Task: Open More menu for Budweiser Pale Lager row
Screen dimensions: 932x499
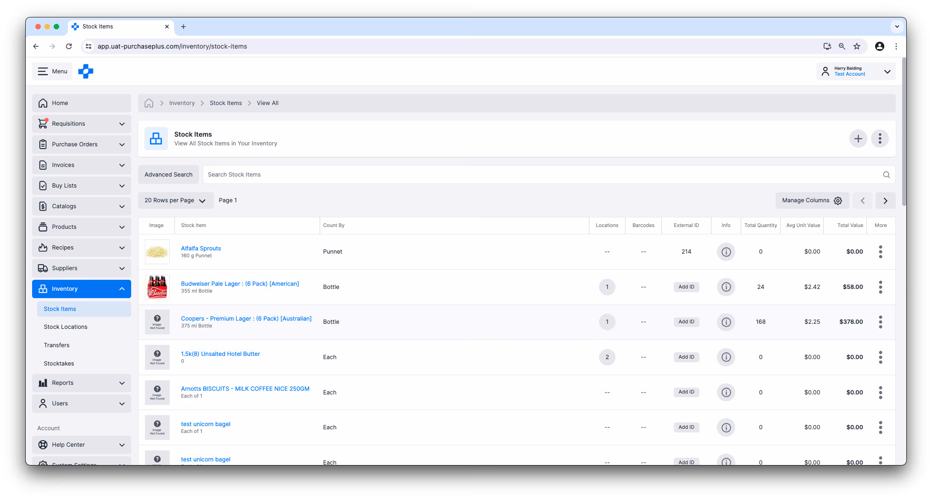Action: tap(880, 287)
